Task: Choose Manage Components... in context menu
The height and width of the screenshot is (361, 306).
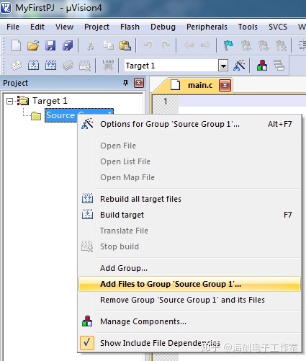Action: [189, 321]
